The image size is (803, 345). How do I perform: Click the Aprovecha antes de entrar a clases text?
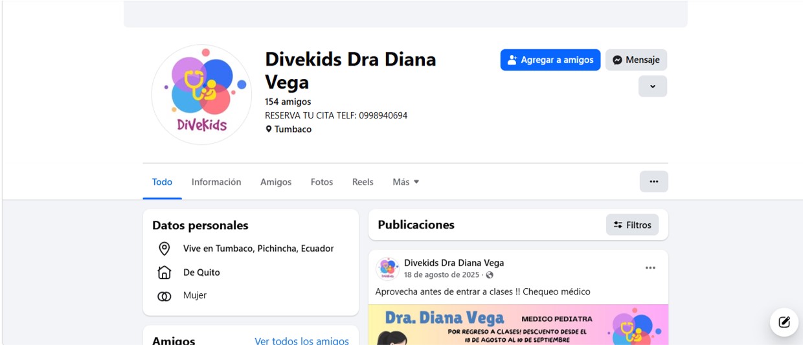483,291
